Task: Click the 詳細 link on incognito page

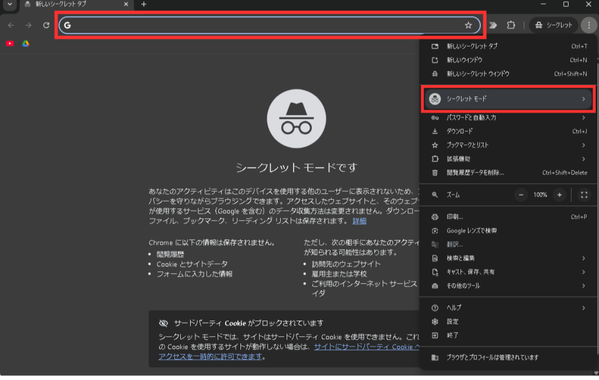Action: click(x=359, y=221)
